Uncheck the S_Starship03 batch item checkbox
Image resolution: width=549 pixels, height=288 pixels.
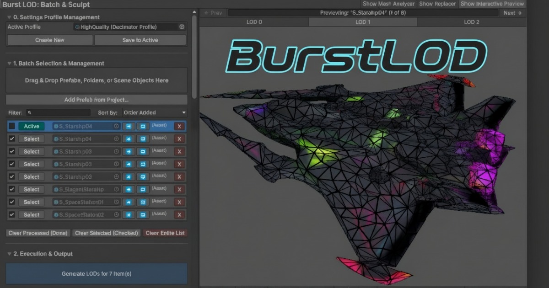click(x=11, y=151)
